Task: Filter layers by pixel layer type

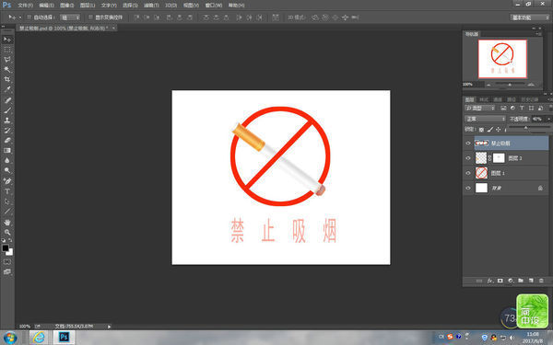Action: tap(503, 108)
